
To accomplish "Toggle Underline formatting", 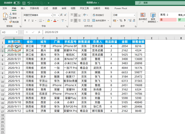I will [33, 21].
